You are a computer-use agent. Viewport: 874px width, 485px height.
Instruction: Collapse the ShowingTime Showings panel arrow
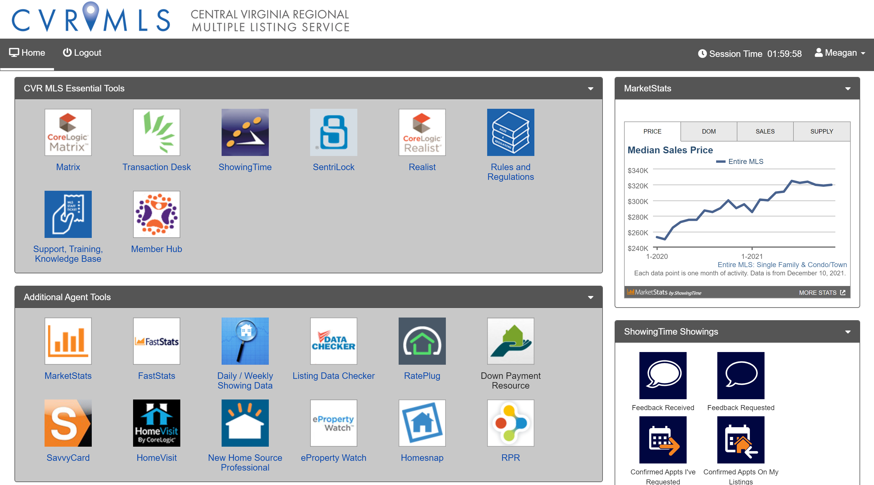[847, 332]
